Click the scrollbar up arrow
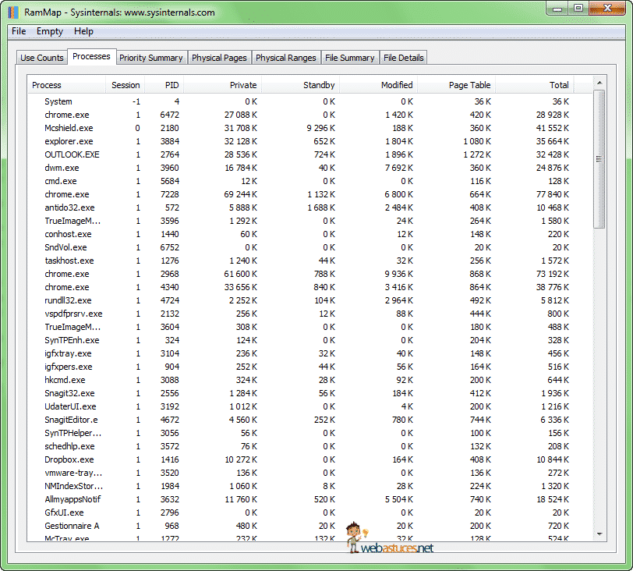 coord(599,83)
